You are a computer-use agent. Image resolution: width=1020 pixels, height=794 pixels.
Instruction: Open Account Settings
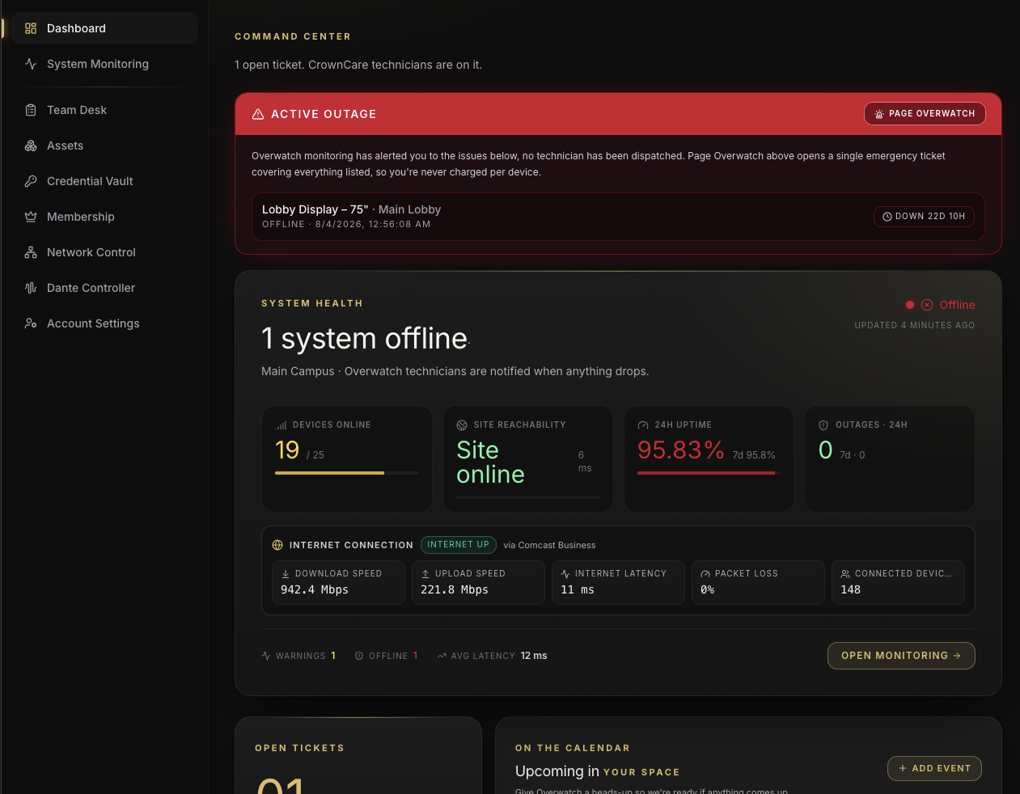pos(104,323)
